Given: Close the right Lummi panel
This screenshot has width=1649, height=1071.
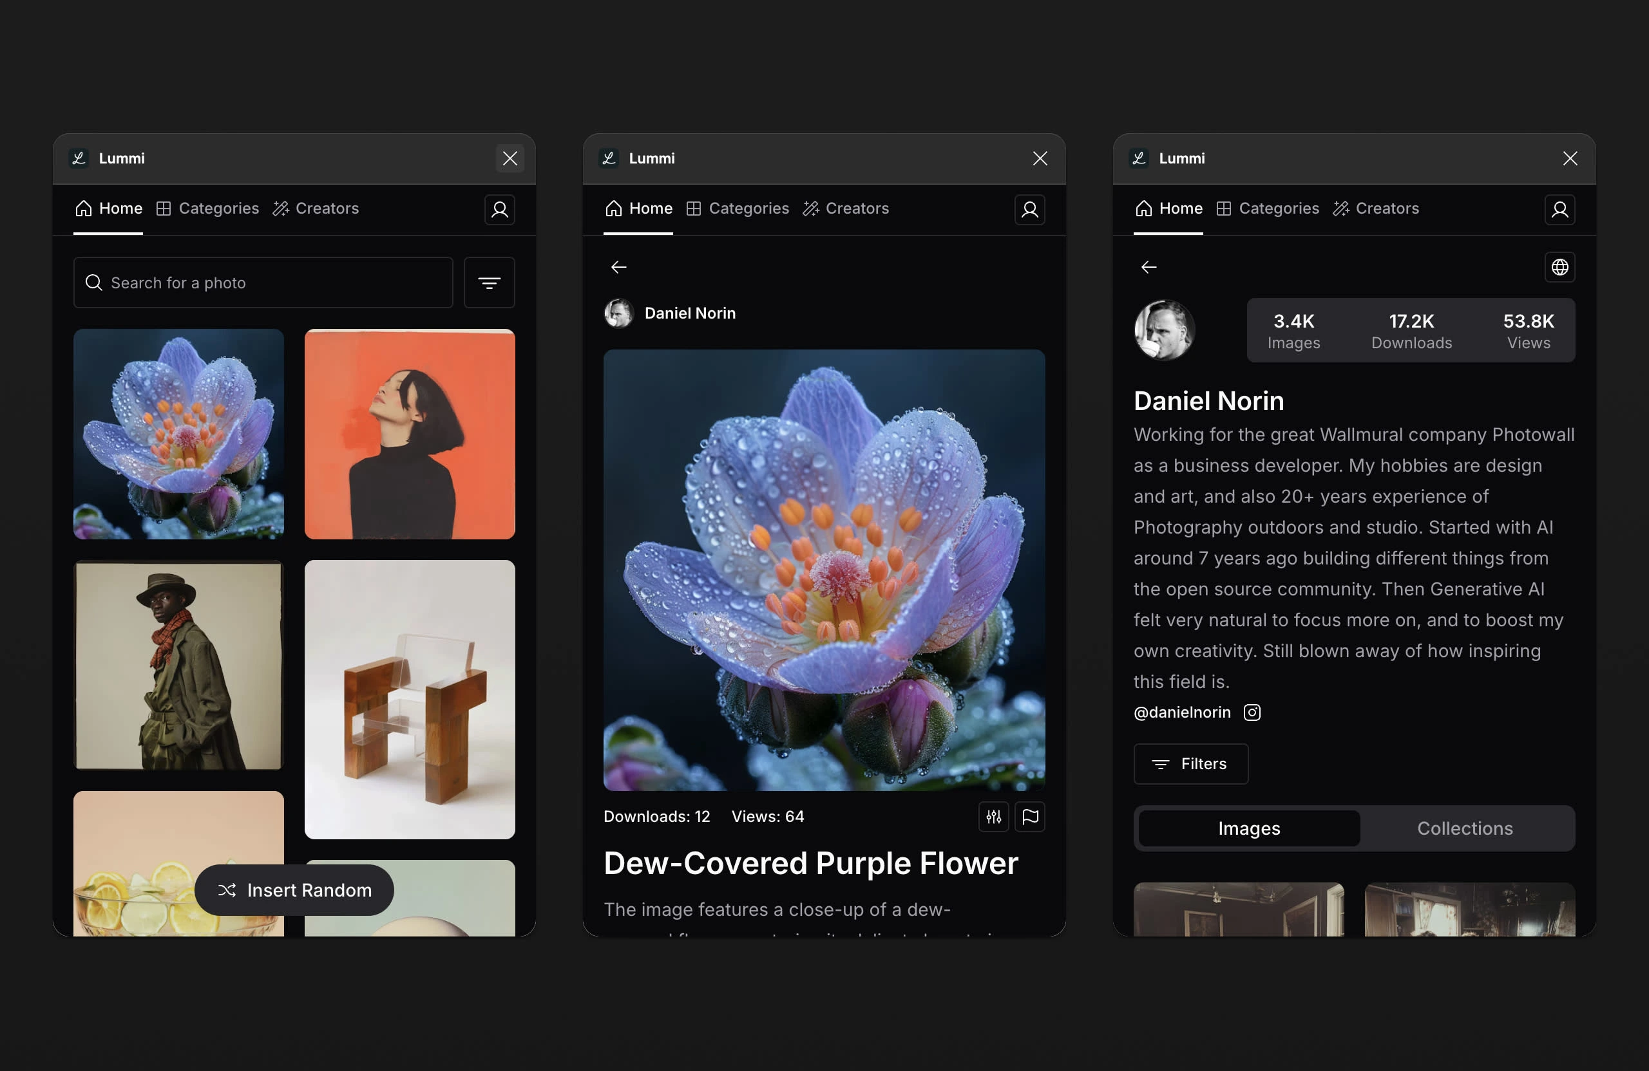Looking at the screenshot, I should 1570,158.
